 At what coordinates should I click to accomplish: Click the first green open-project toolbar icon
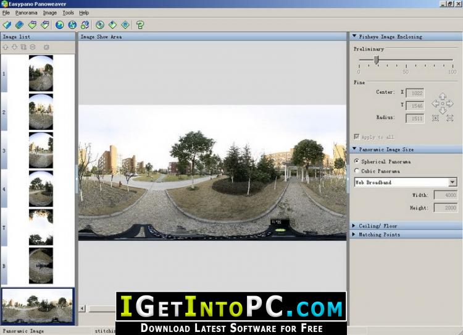point(7,25)
